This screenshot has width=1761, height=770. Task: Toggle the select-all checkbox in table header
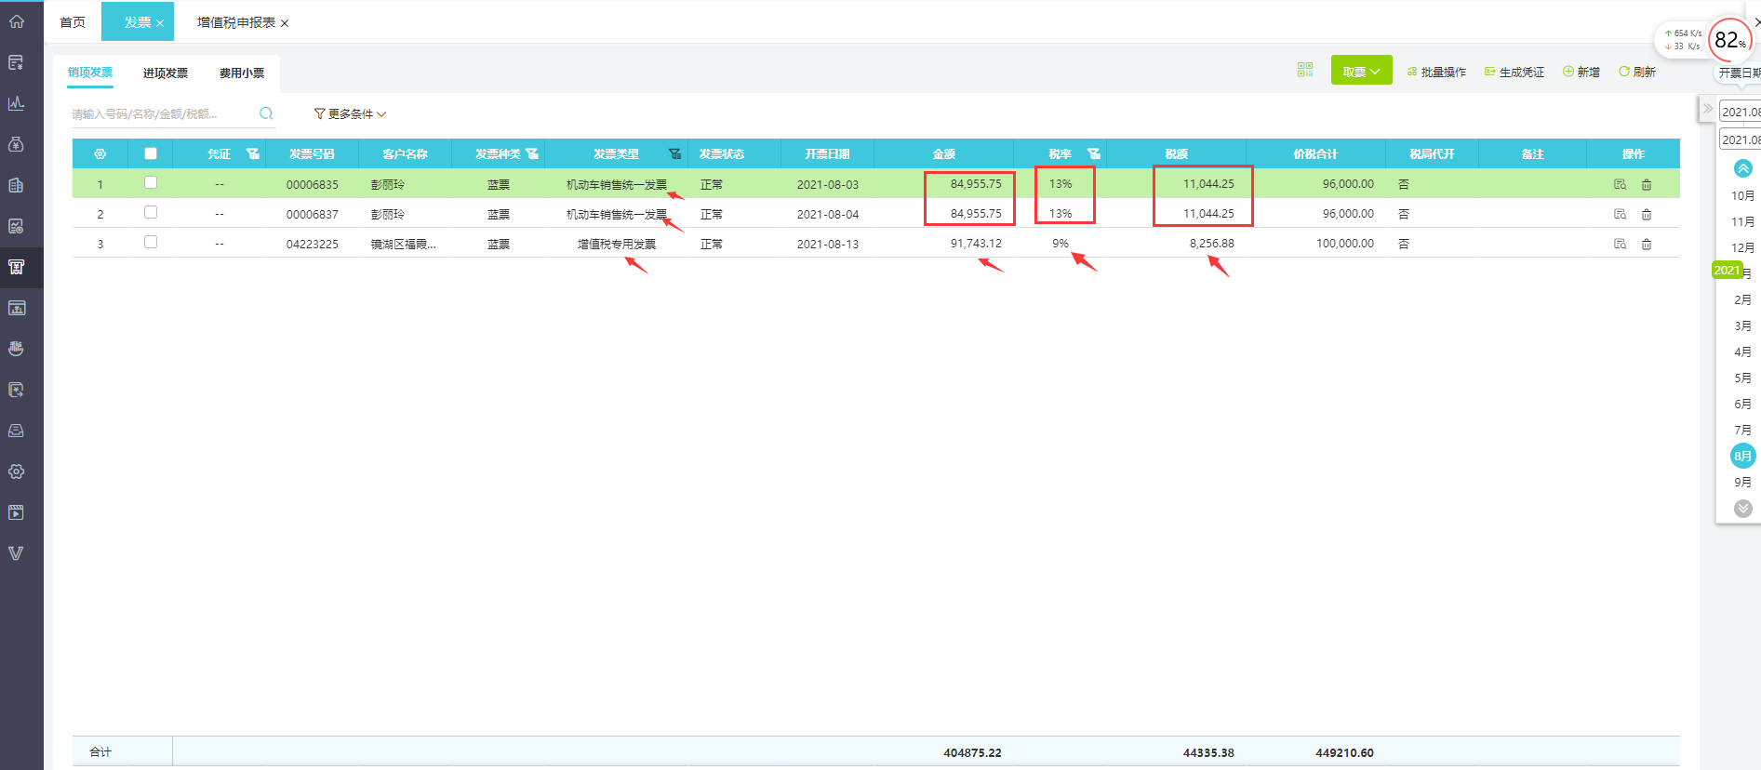[151, 154]
